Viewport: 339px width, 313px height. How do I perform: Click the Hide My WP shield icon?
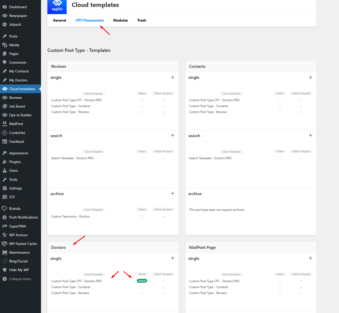pyautogui.click(x=5, y=270)
